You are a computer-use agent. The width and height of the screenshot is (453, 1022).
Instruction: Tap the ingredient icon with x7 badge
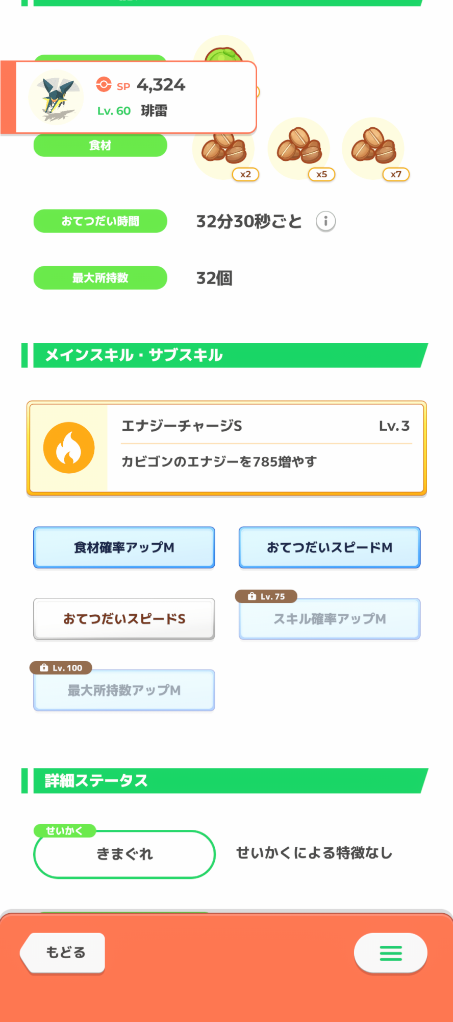(x=373, y=147)
